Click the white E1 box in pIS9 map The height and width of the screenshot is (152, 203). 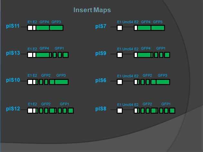coord(120,55)
